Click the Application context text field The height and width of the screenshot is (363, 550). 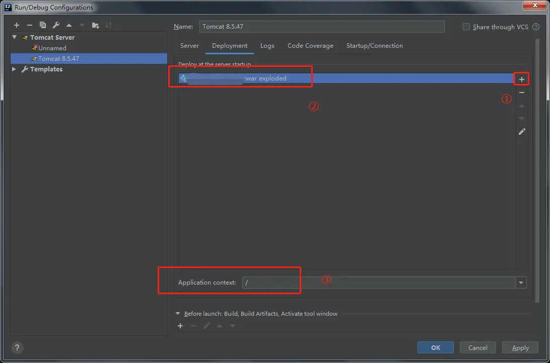coord(379,283)
